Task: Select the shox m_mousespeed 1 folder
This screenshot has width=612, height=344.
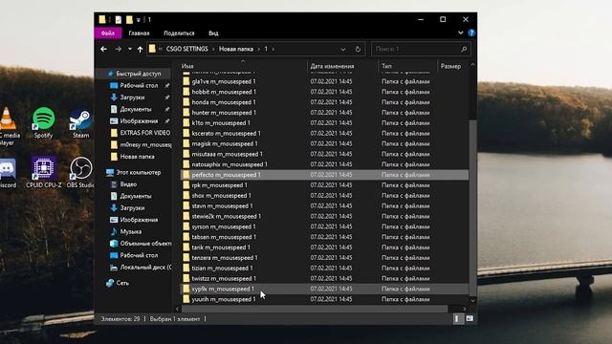Action: (x=221, y=195)
